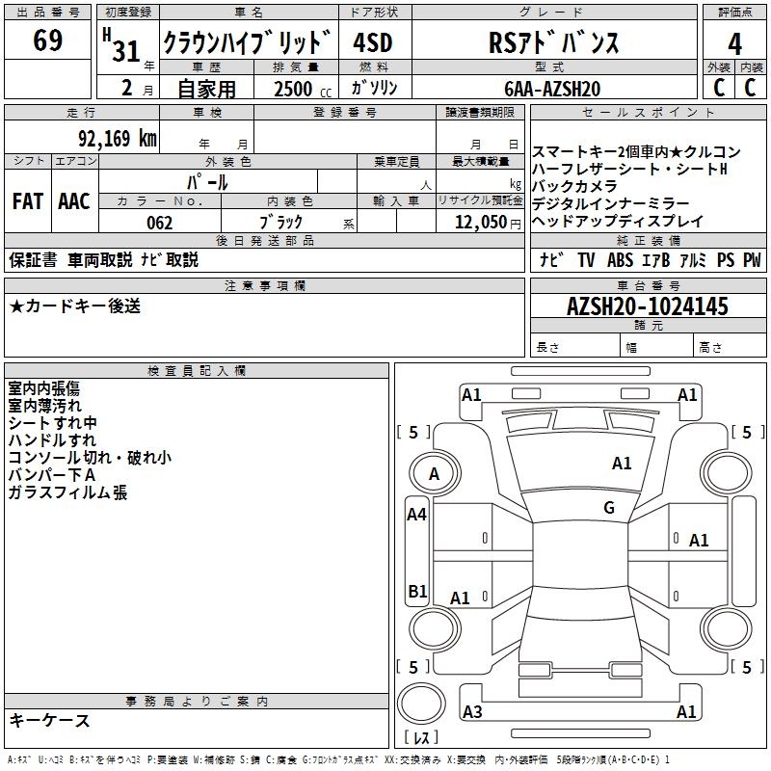The width and height of the screenshot is (771, 771).
Task: Click the car name クラウンハイブリッド
Action: tap(248, 41)
